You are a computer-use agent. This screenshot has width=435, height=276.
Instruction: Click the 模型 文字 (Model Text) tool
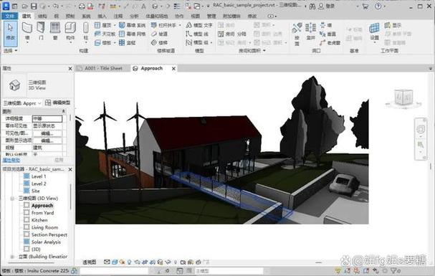coord(199,25)
